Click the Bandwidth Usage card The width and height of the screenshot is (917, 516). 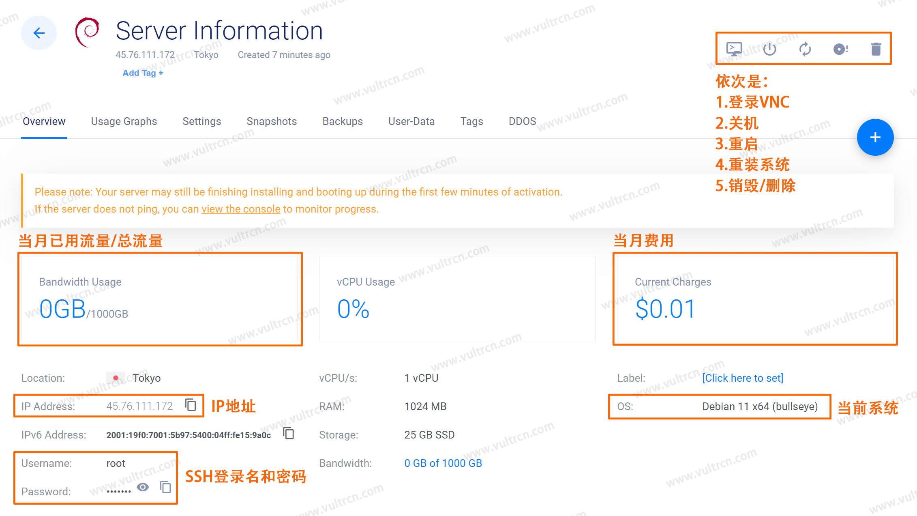point(160,299)
